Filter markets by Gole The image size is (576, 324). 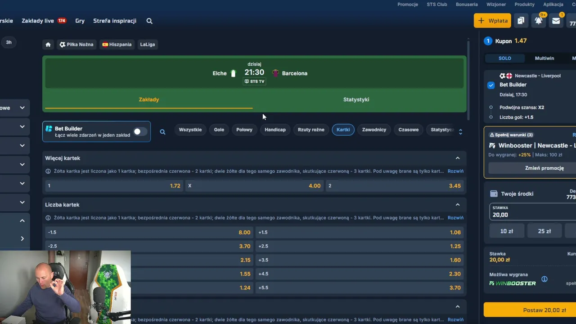[x=219, y=130]
